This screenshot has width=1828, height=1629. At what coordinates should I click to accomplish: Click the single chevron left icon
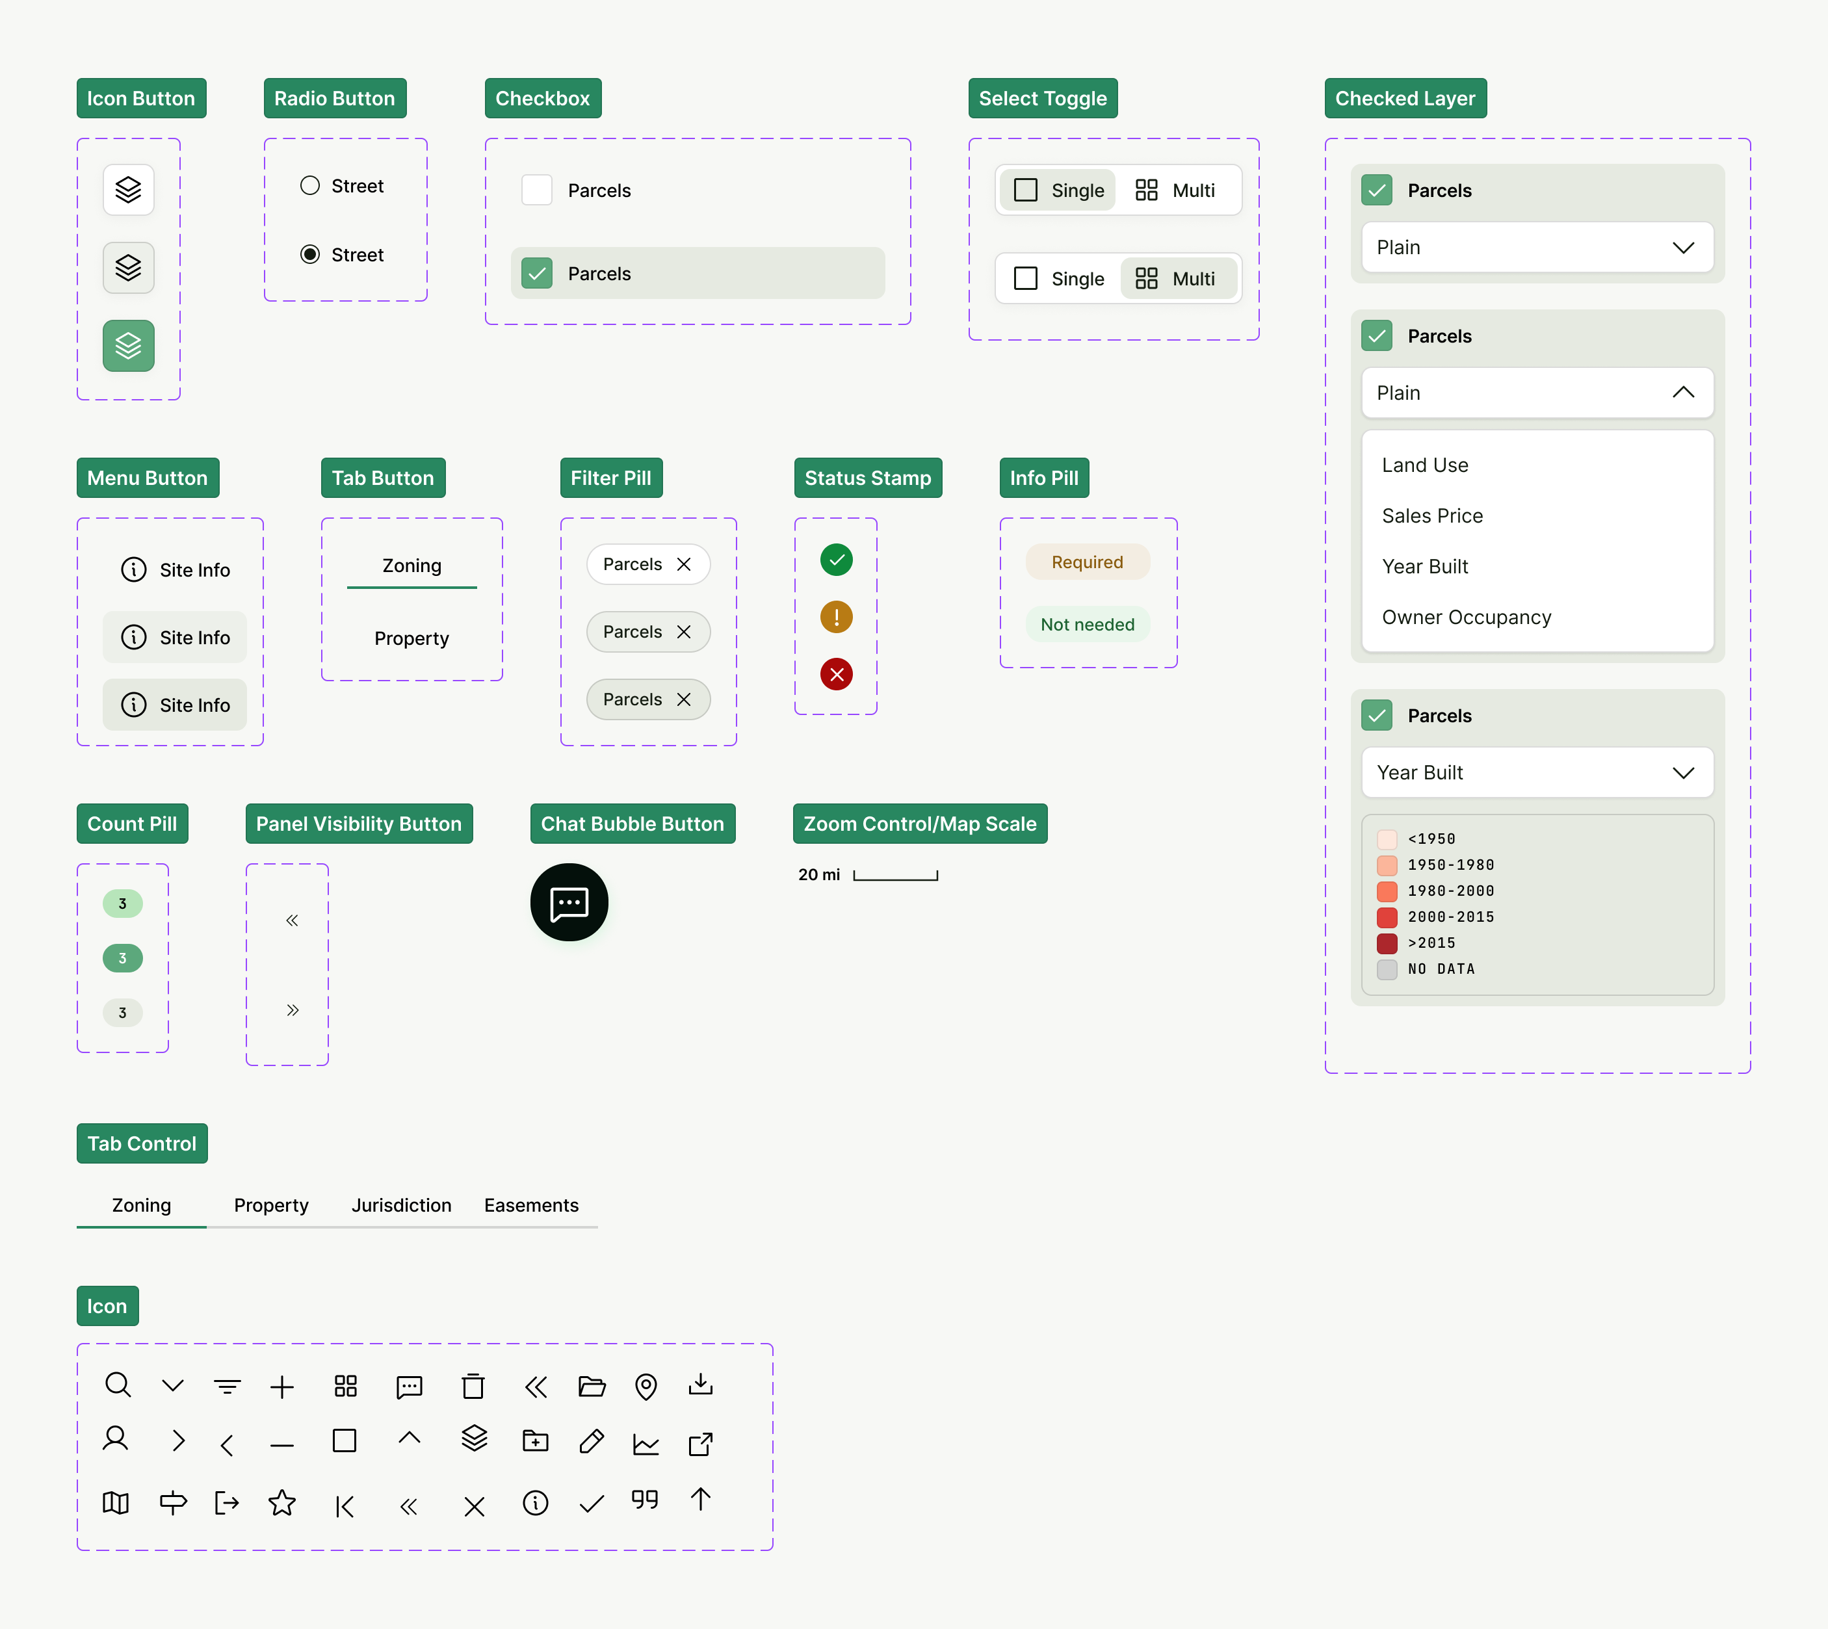226,1444
